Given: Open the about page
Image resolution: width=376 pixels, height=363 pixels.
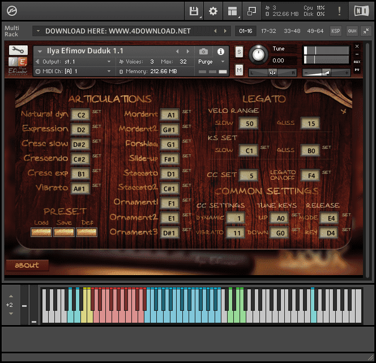Looking at the screenshot, I should point(27,265).
